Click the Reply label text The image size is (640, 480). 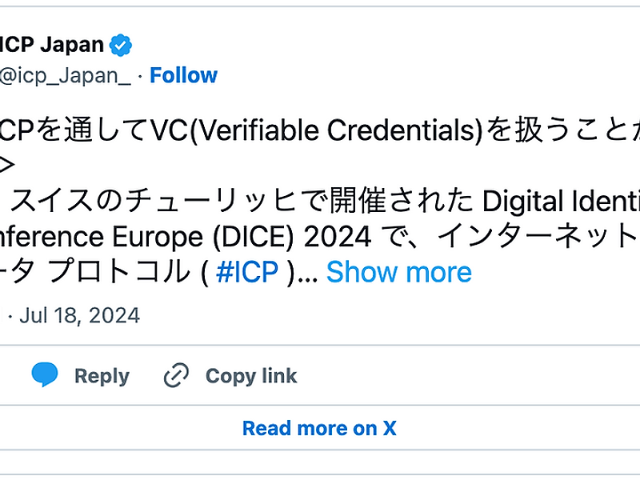[101, 375]
